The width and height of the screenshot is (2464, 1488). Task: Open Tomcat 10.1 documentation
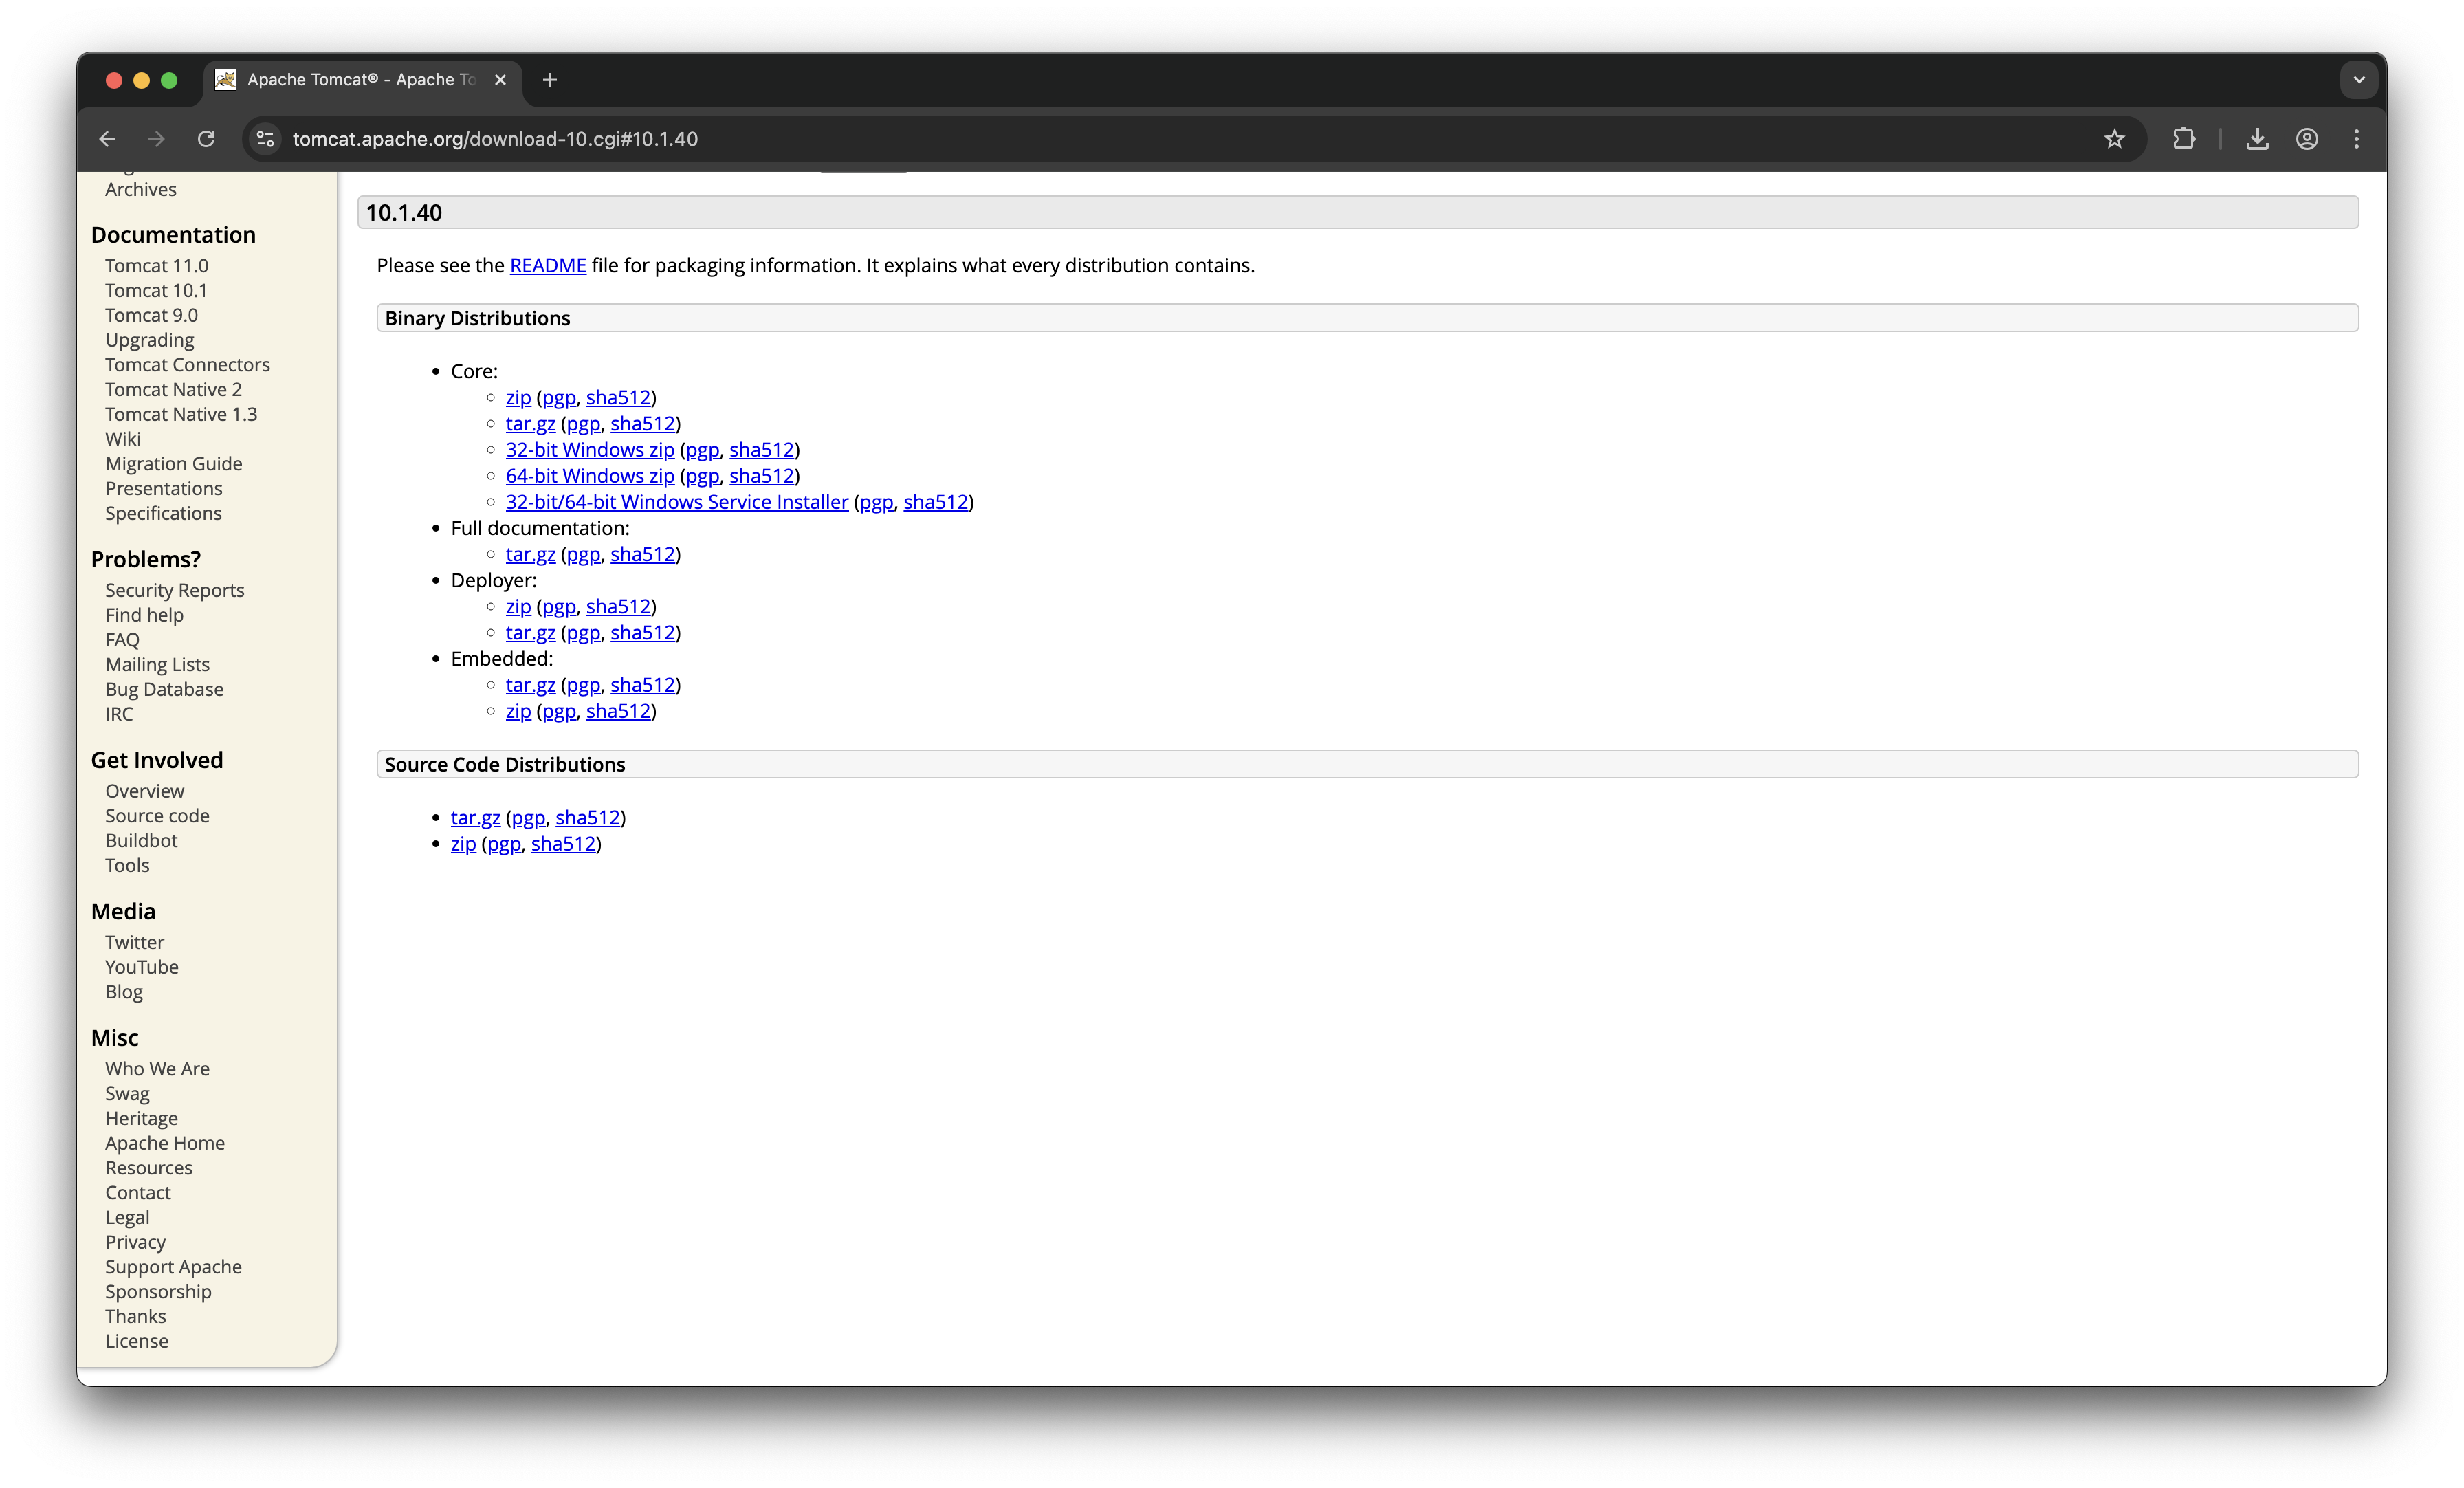156,290
